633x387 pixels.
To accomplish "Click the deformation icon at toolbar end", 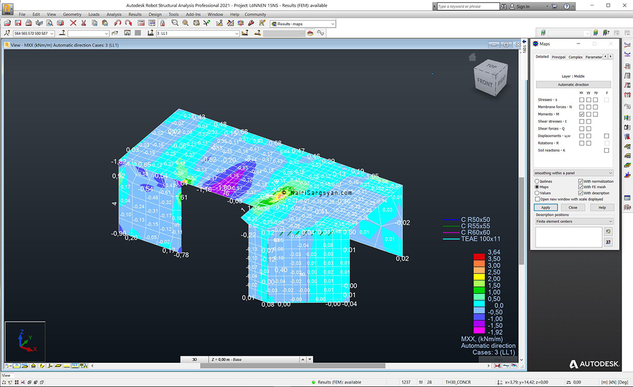I will pyautogui.click(x=320, y=33).
